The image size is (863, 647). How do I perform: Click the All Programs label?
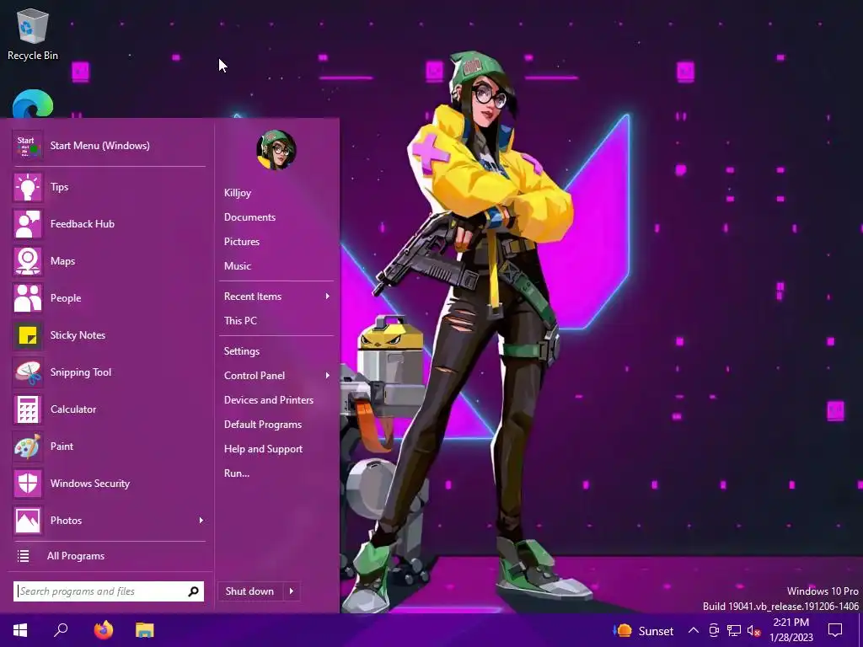(76, 556)
